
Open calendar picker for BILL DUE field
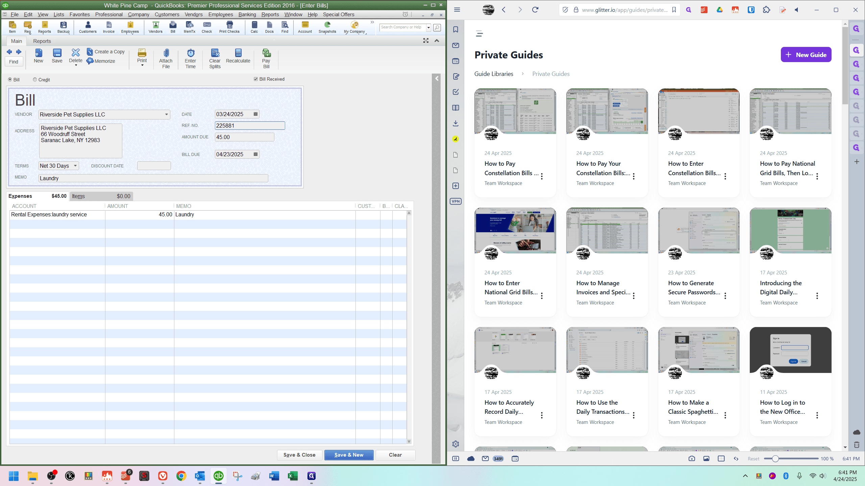[x=255, y=154]
